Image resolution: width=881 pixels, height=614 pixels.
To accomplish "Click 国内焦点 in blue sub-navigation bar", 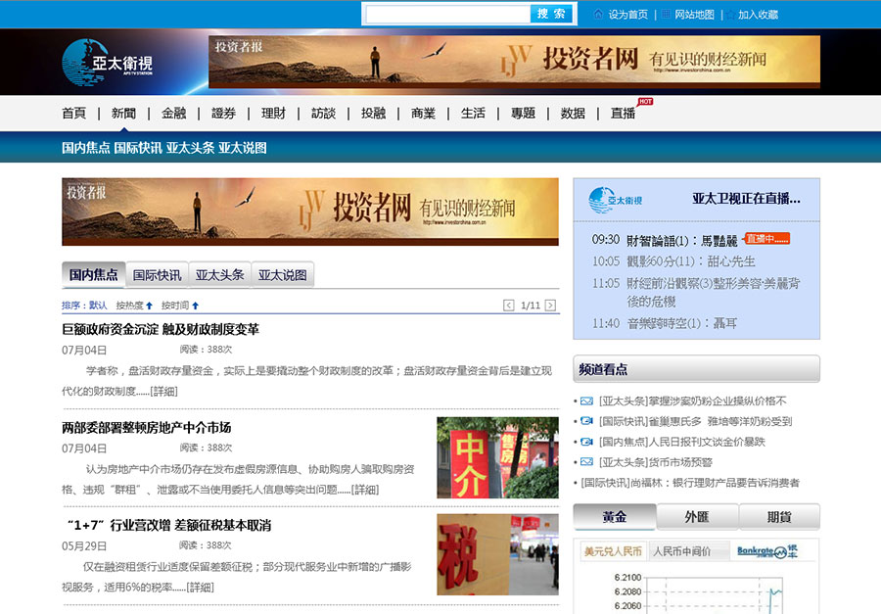I will pyautogui.click(x=85, y=148).
